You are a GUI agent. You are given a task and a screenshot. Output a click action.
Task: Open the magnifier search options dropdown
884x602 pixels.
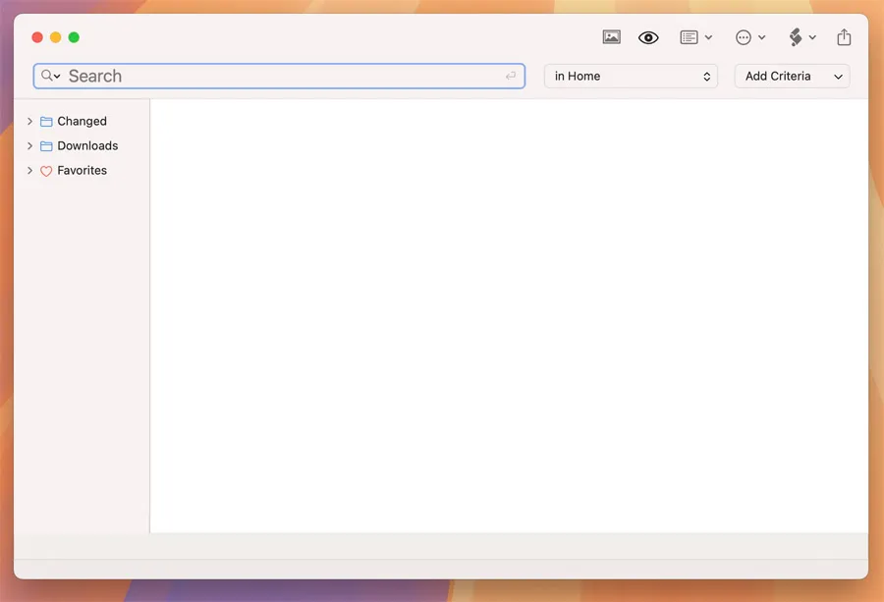coord(51,76)
